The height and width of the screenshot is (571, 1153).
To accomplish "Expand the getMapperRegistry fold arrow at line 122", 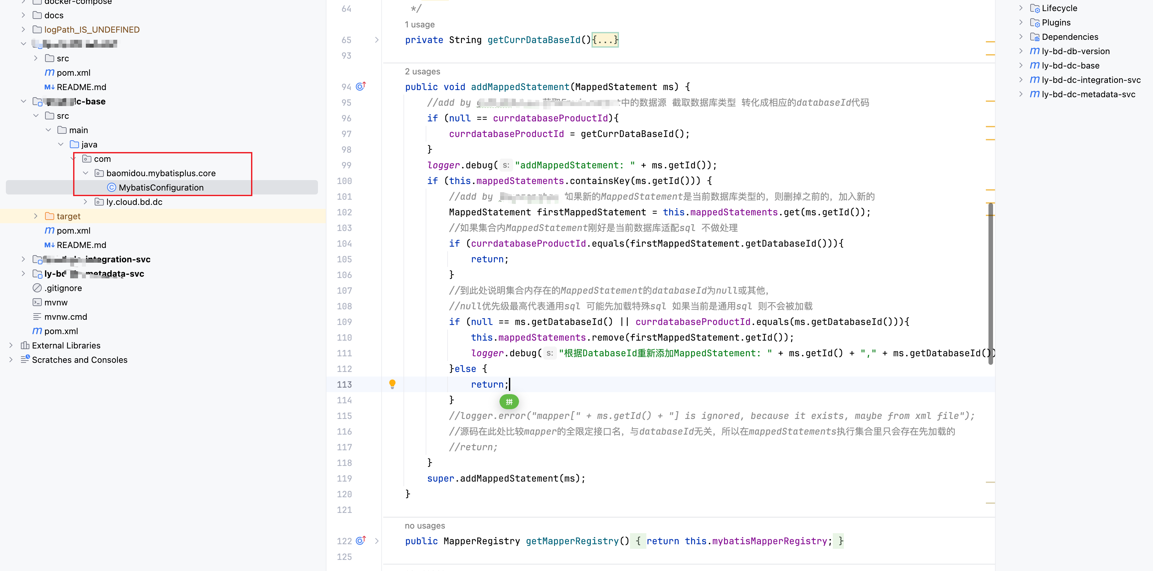I will [376, 541].
